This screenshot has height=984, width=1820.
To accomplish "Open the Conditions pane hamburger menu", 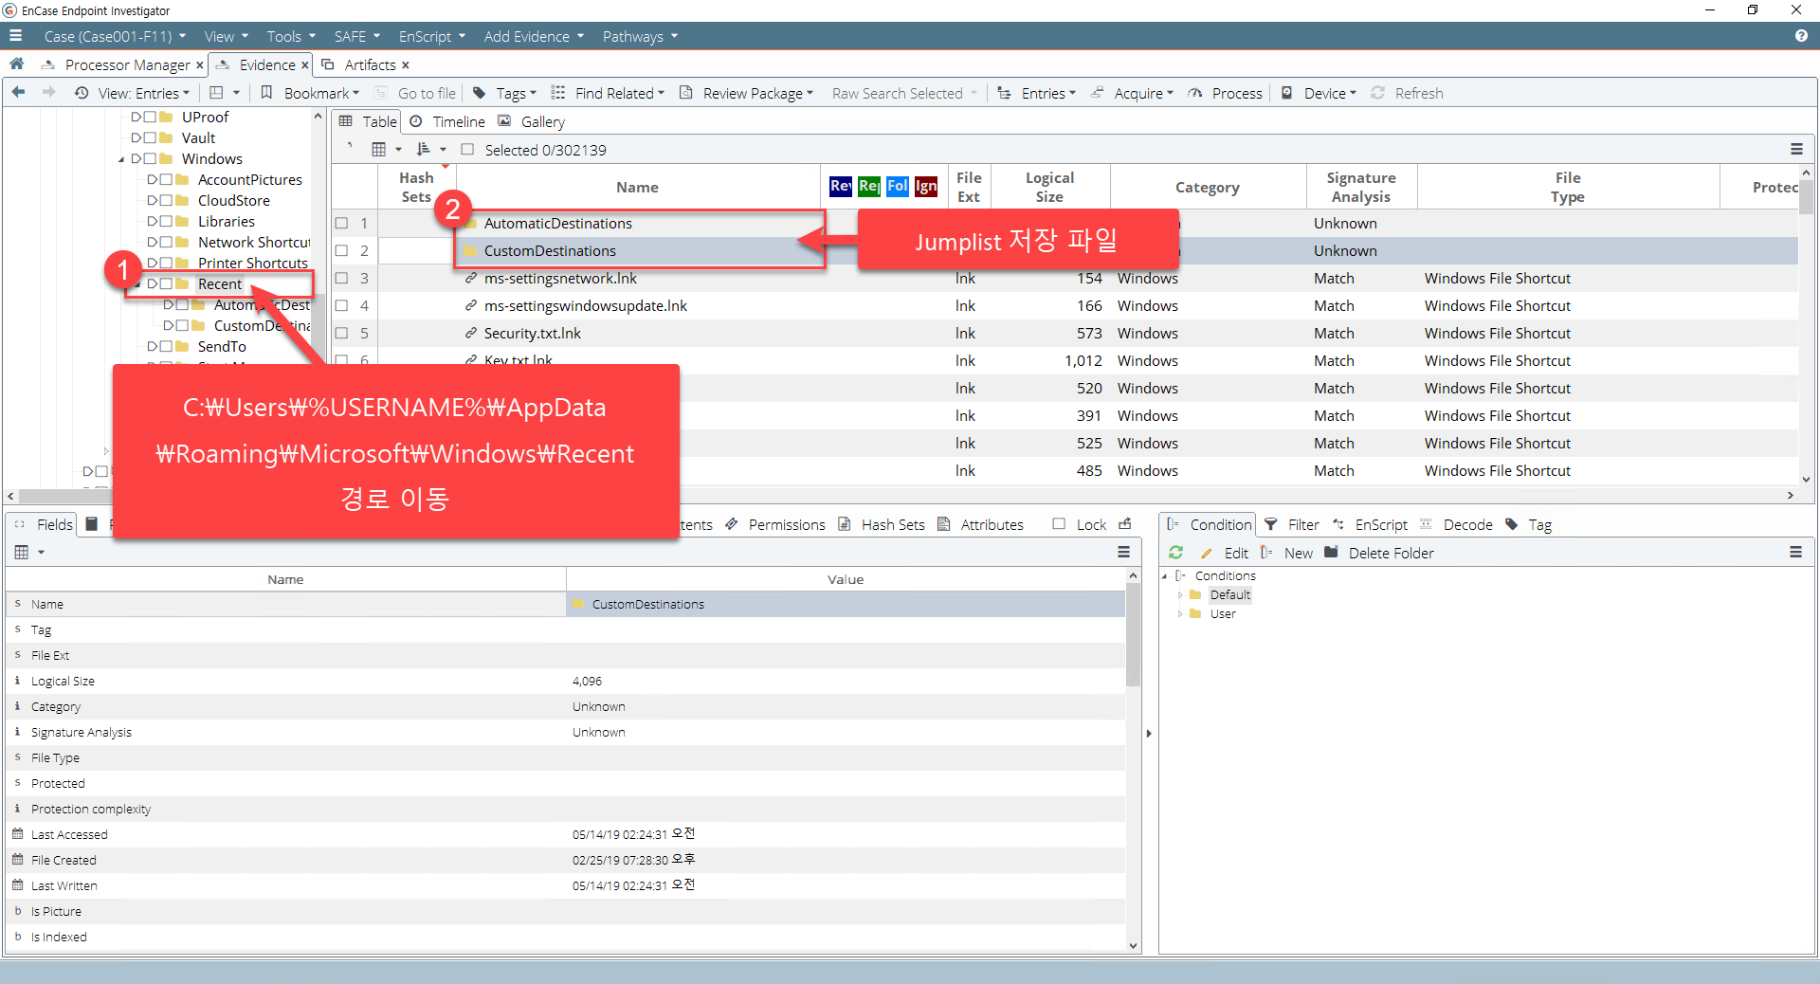I will 1795,553.
